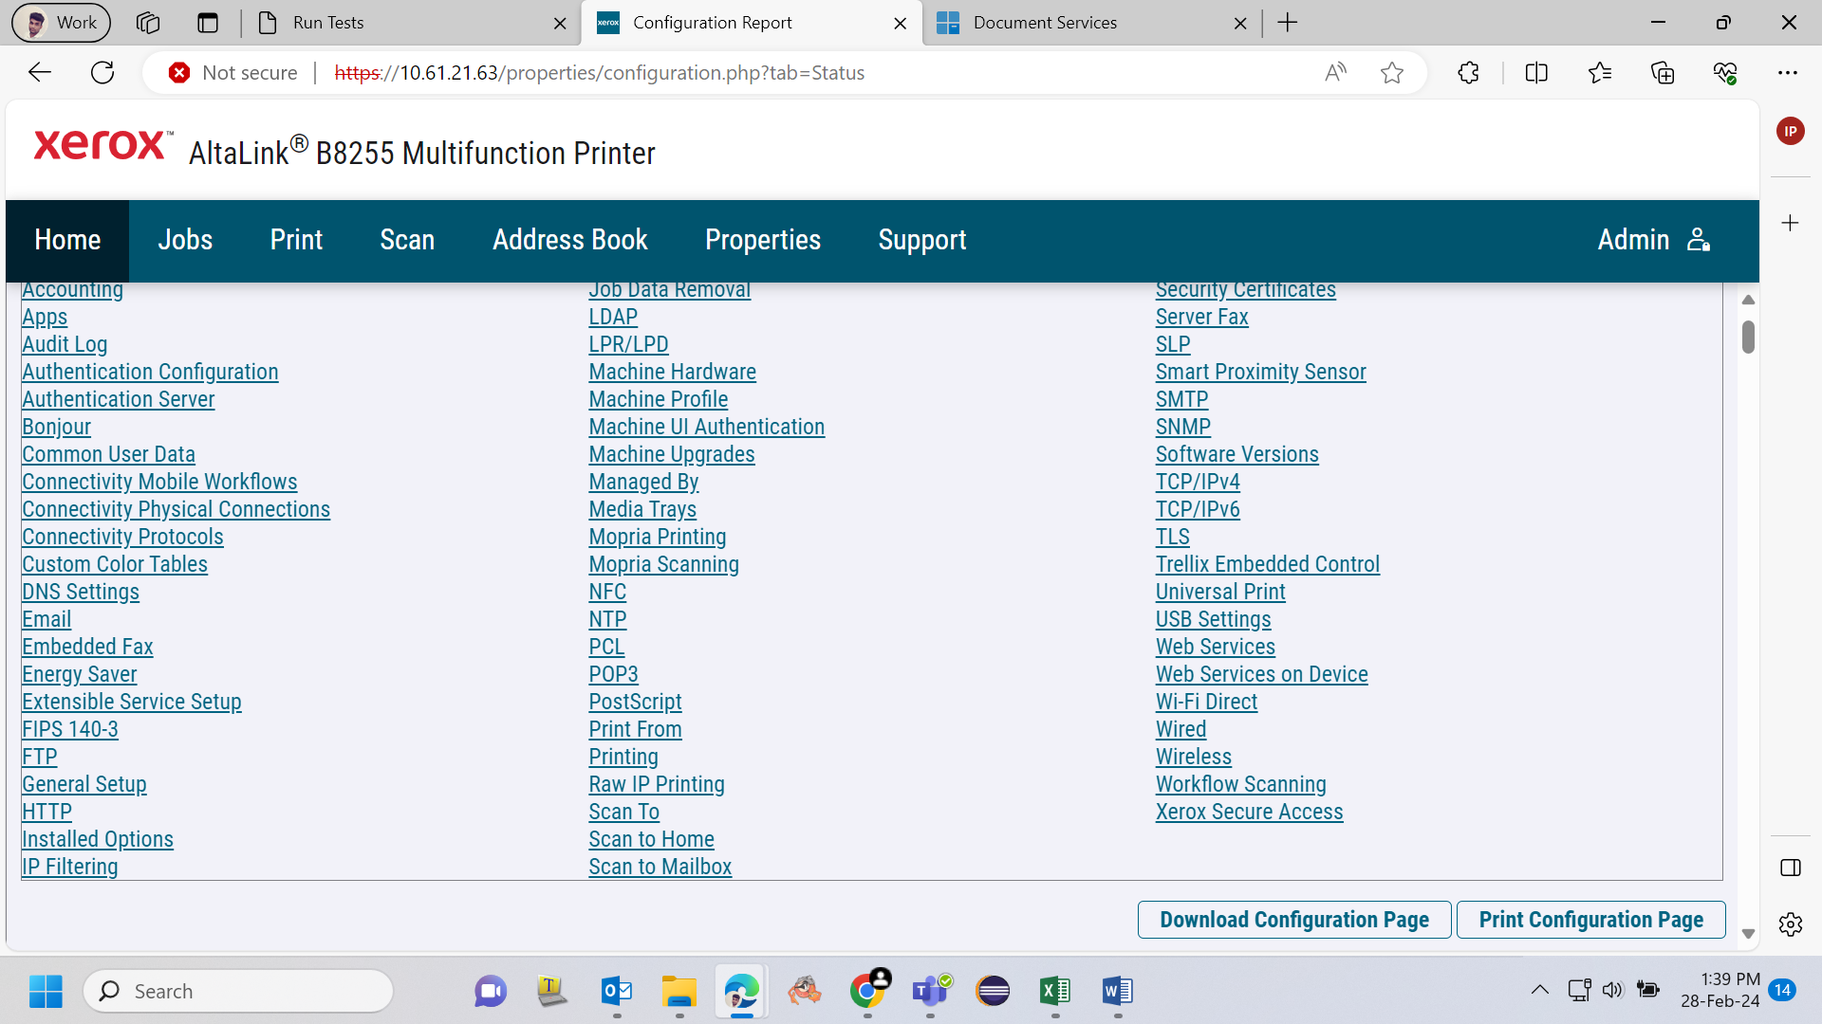The image size is (1822, 1024).
Task: Click the browser refresh icon
Action: 102,73
